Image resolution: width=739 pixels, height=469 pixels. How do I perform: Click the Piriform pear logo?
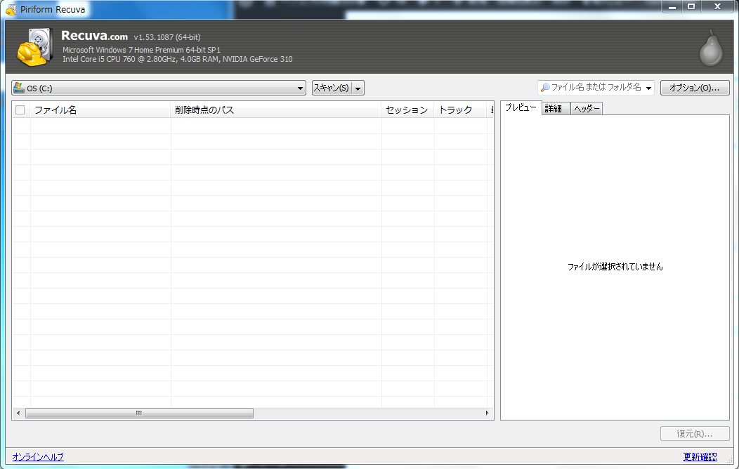(x=711, y=48)
